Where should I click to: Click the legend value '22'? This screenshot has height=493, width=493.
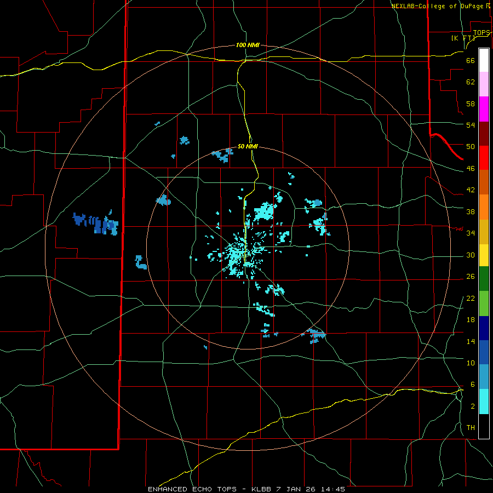[x=471, y=298]
